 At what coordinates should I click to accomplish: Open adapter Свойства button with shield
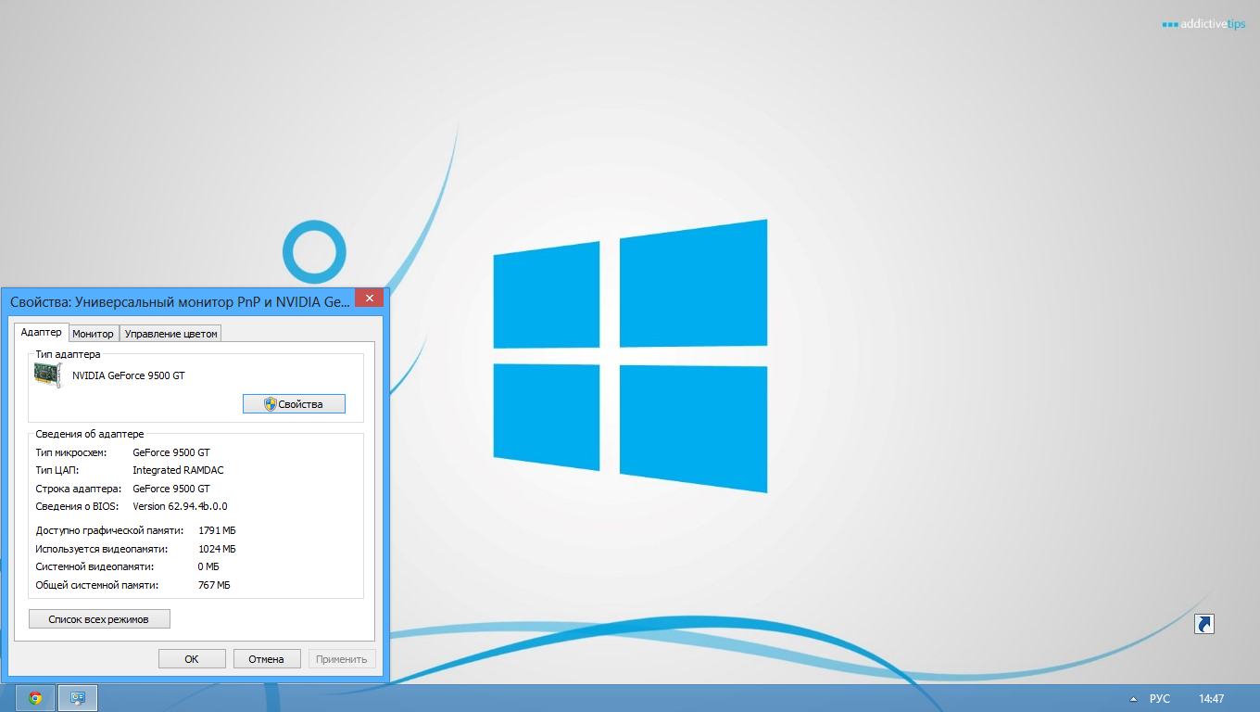[294, 404]
